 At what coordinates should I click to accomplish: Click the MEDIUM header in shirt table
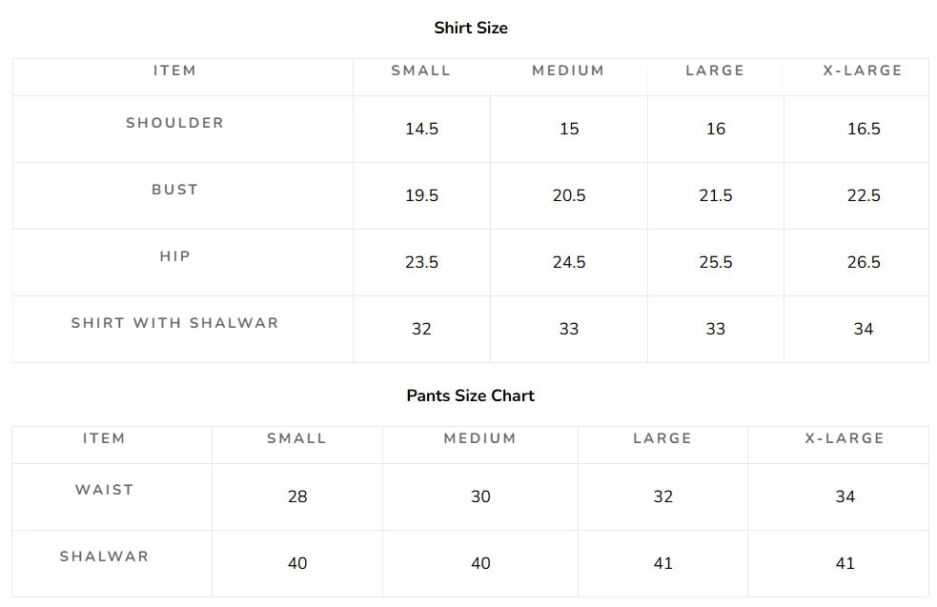click(x=568, y=71)
